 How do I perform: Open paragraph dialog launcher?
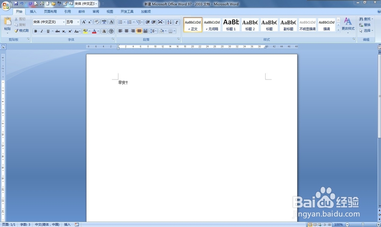tap(178, 39)
